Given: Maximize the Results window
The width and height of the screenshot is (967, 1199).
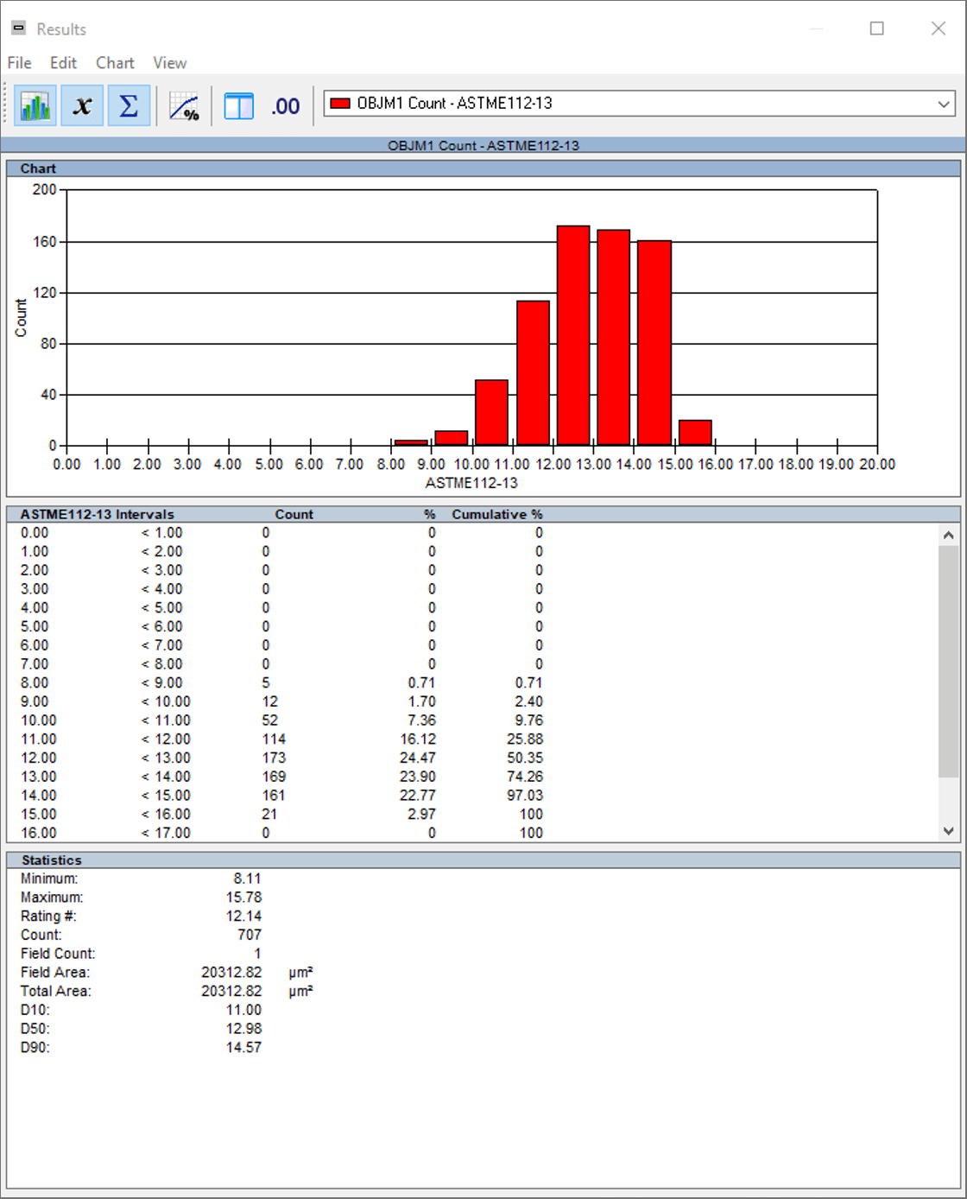Looking at the screenshot, I should [x=876, y=29].
